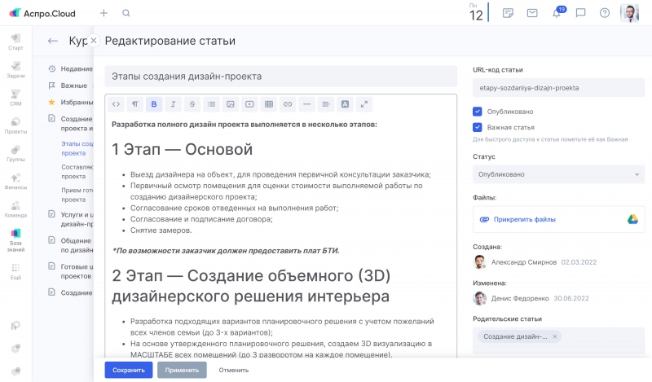Open Финансы in the left sidebar
Image resolution: width=652 pixels, height=382 pixels.
pyautogui.click(x=15, y=181)
